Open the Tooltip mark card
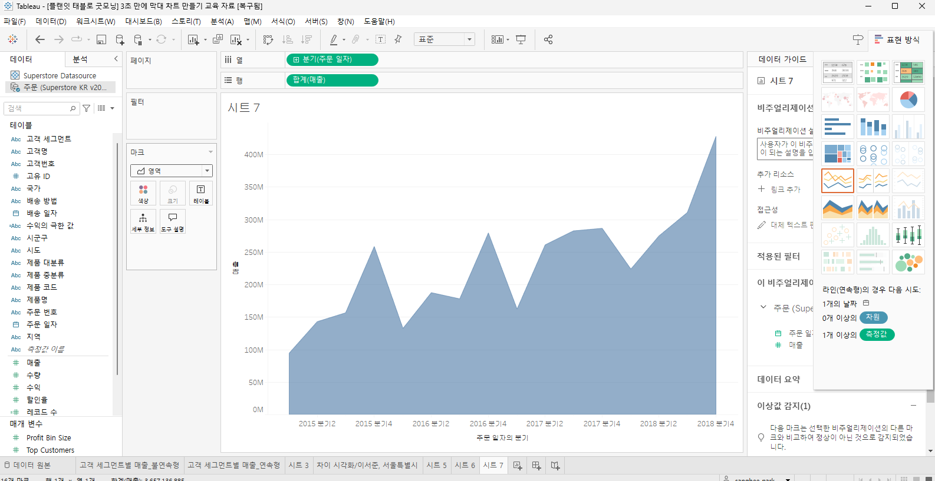 173,221
